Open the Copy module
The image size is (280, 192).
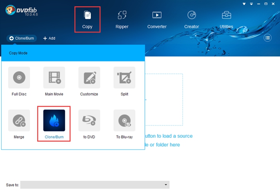pos(87,20)
